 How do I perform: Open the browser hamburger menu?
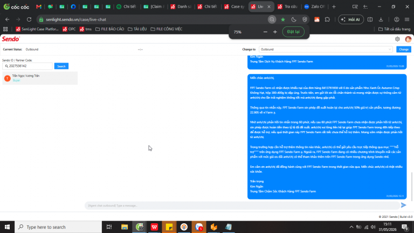coord(407,19)
